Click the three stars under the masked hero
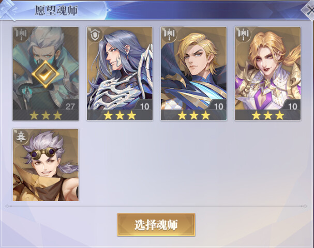 pos(46,115)
